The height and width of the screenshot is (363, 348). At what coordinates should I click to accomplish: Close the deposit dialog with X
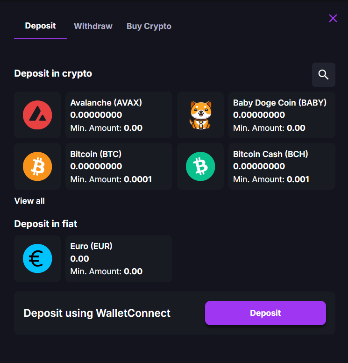click(x=333, y=18)
